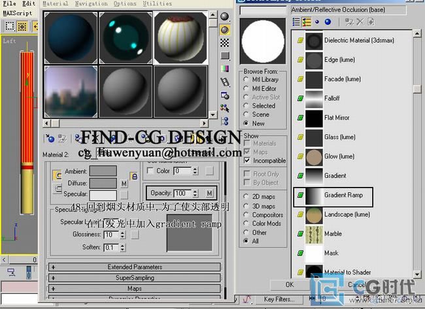Select Mtl Library radio button
The image size is (425, 309).
tap(246, 79)
